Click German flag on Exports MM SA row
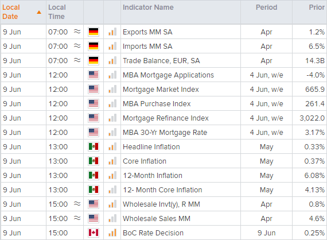The image size is (327, 240). click(x=93, y=32)
